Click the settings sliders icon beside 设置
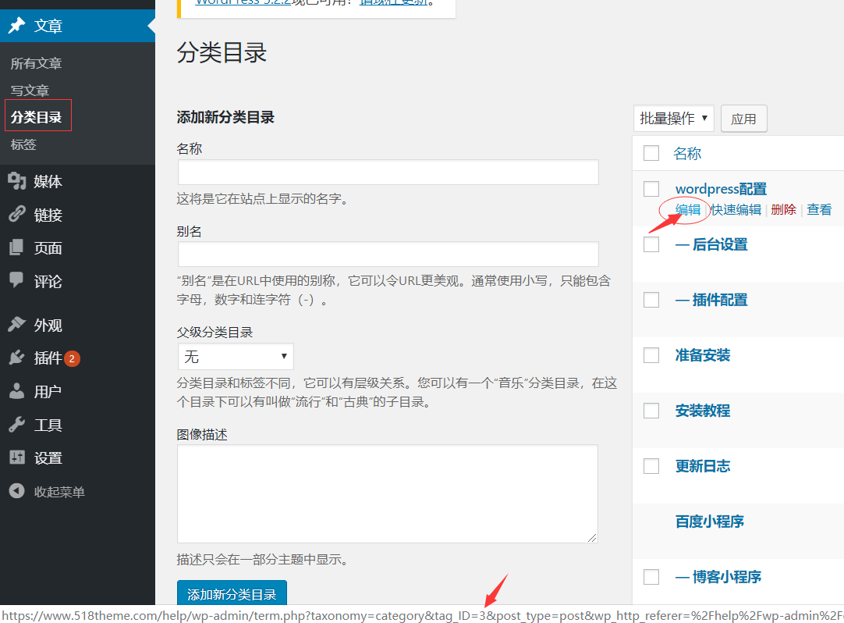Screen dimensions: 844x623 tap(16, 457)
